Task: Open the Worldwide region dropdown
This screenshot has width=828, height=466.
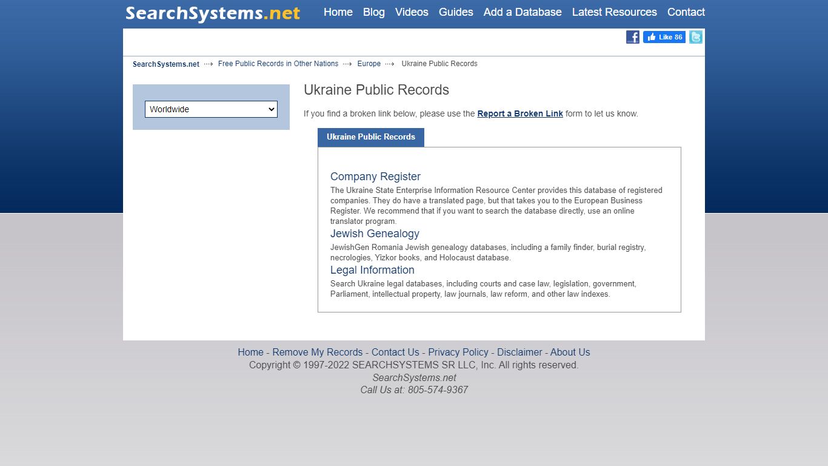Action: [211, 109]
